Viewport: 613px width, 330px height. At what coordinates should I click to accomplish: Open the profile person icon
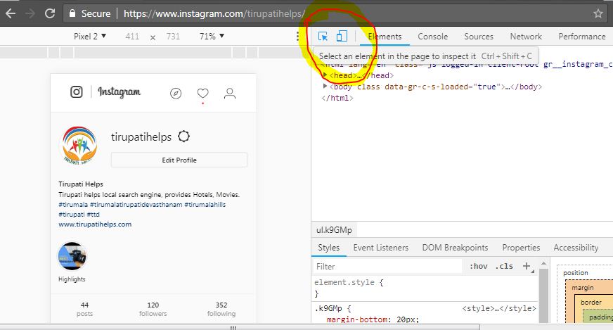point(230,93)
